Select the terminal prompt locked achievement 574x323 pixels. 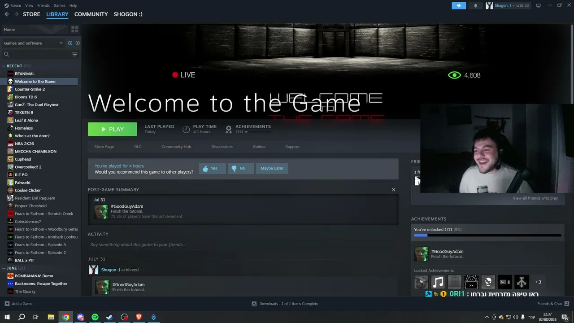click(505, 282)
